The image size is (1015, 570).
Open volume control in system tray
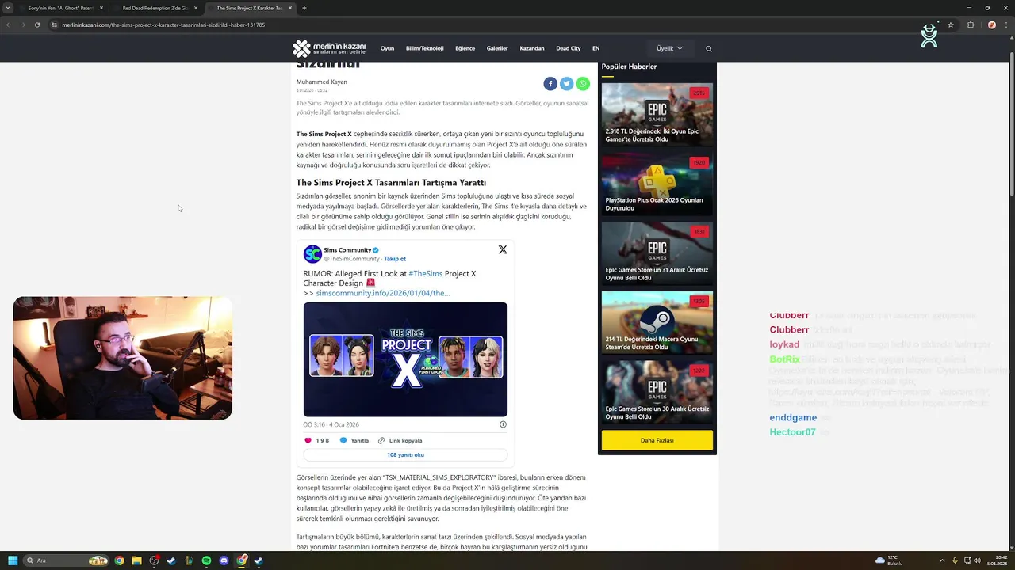977,560
